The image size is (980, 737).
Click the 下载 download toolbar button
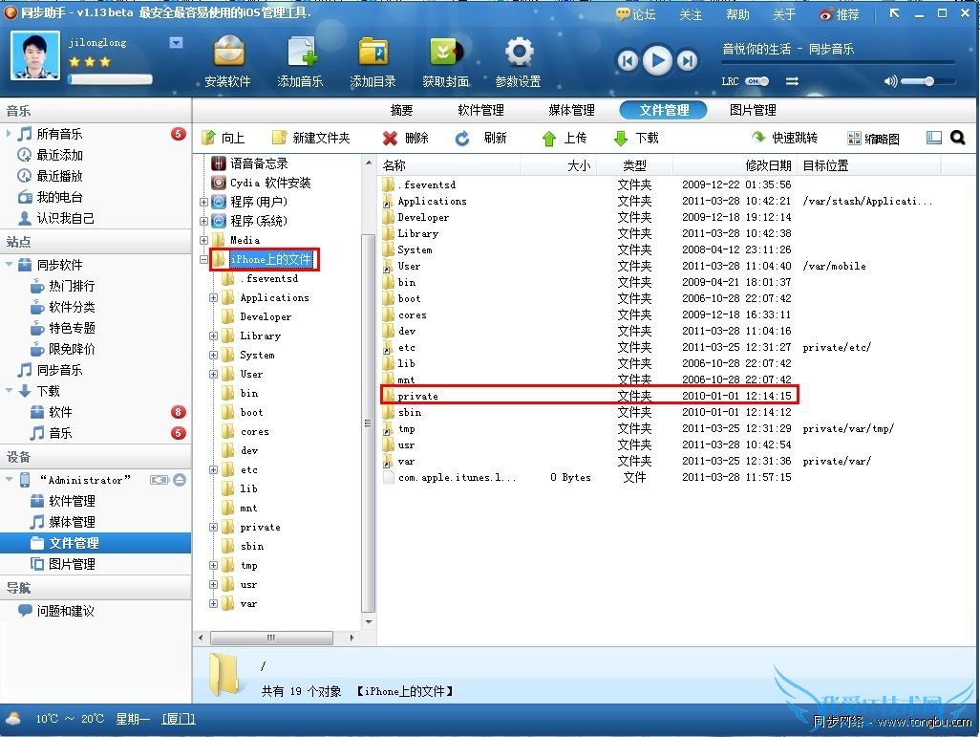(636, 138)
